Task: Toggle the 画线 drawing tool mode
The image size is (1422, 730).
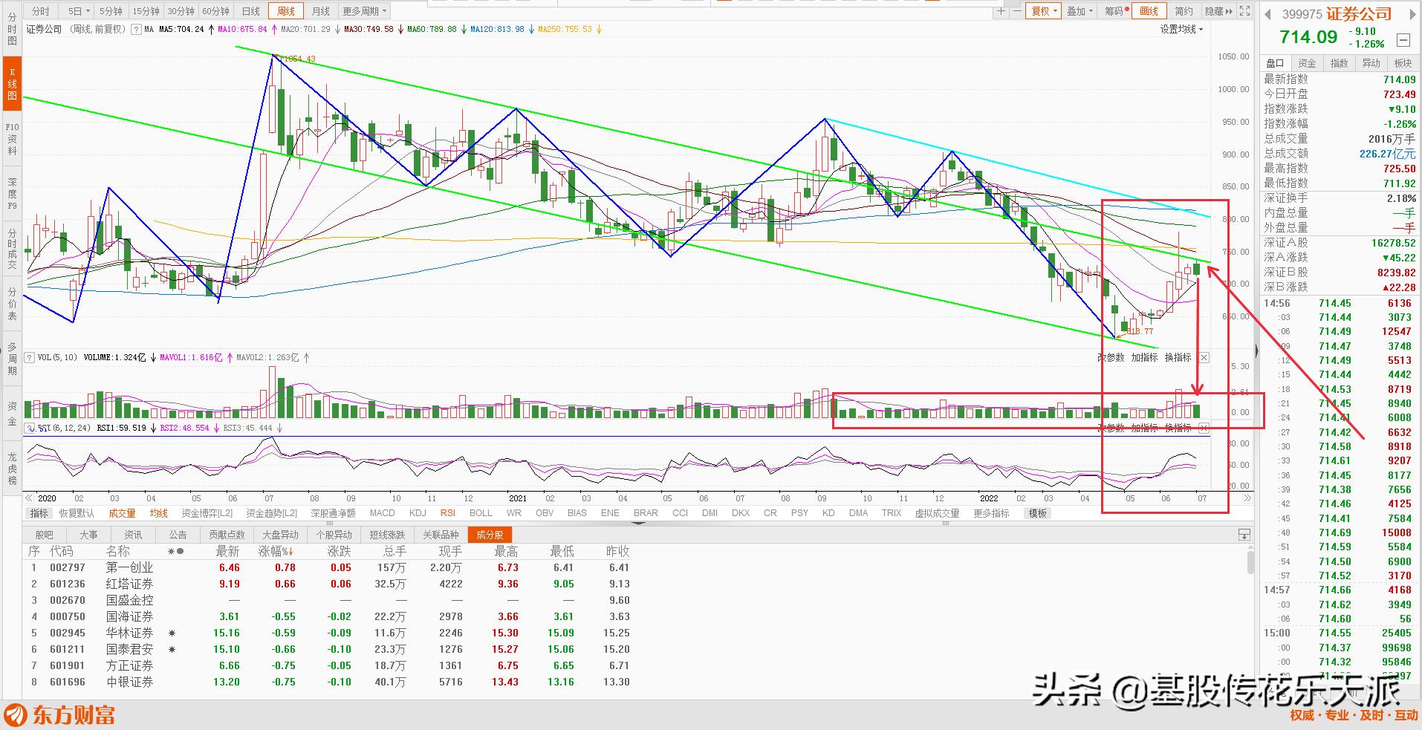Action: click(x=1149, y=11)
